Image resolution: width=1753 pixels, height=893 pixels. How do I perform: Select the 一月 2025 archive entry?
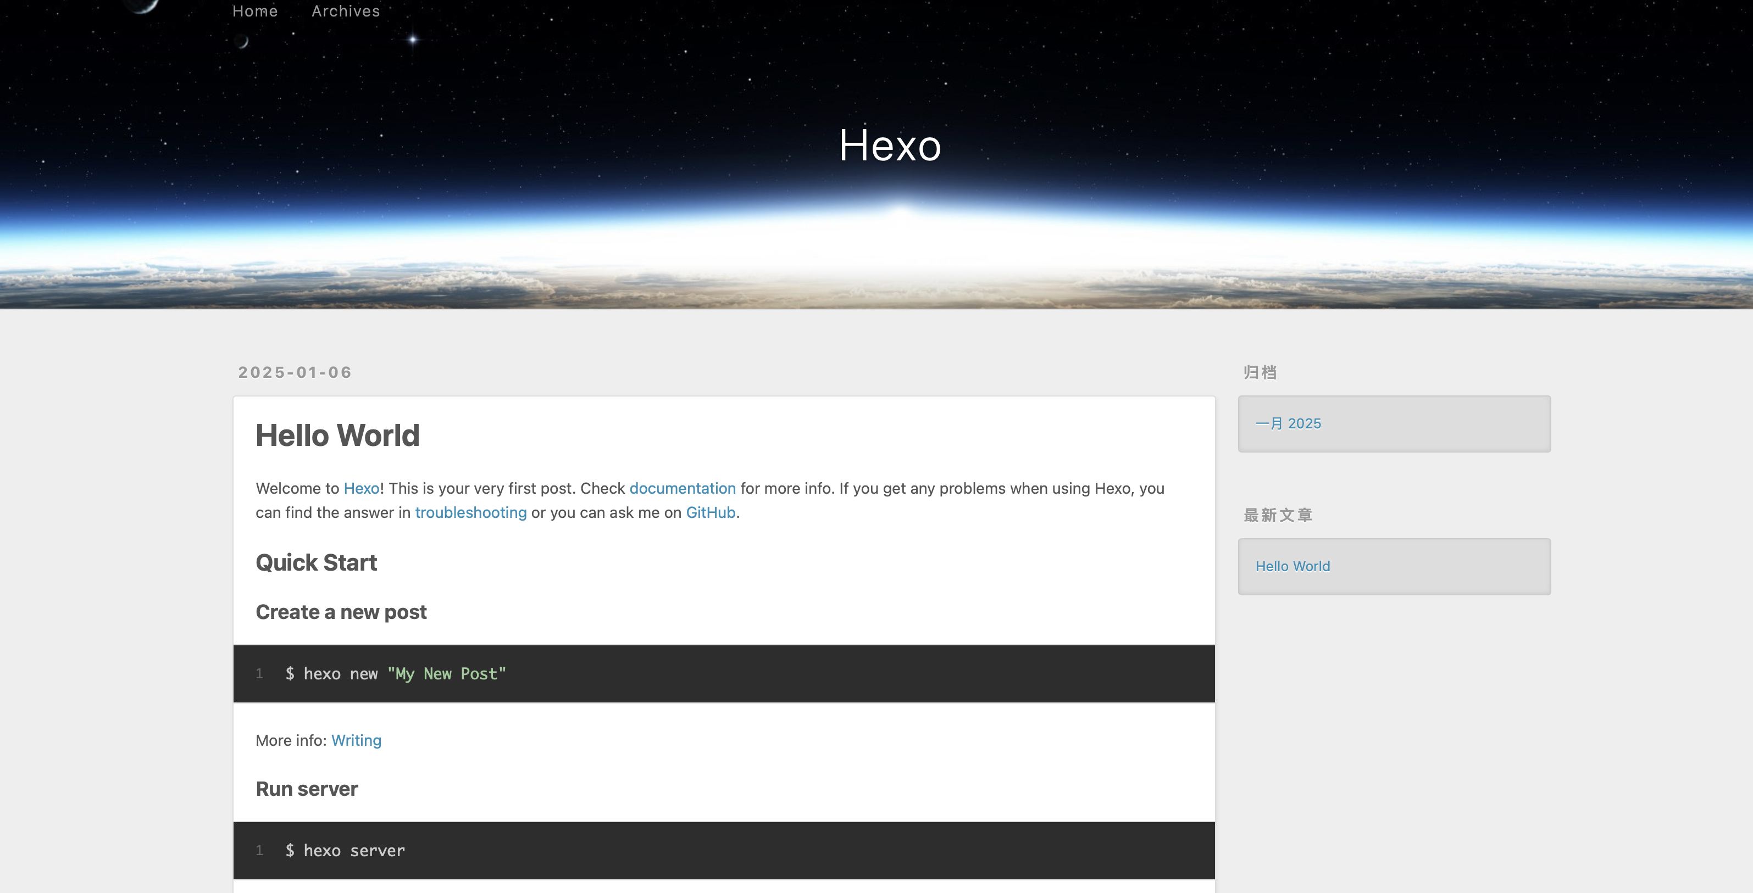coord(1288,424)
